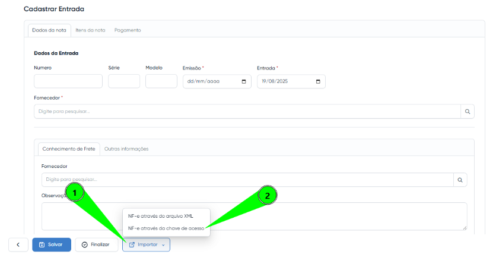Select Conhecimento de Frete tab
The width and height of the screenshot is (496, 264).
68,149
